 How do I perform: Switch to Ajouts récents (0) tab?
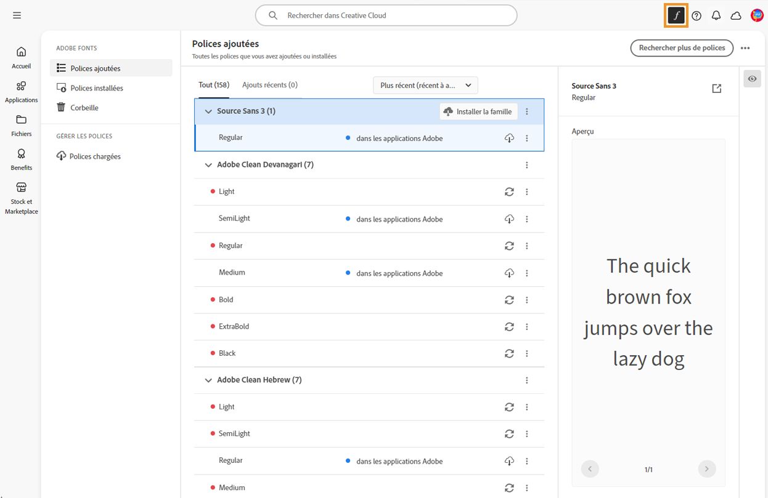tap(270, 85)
